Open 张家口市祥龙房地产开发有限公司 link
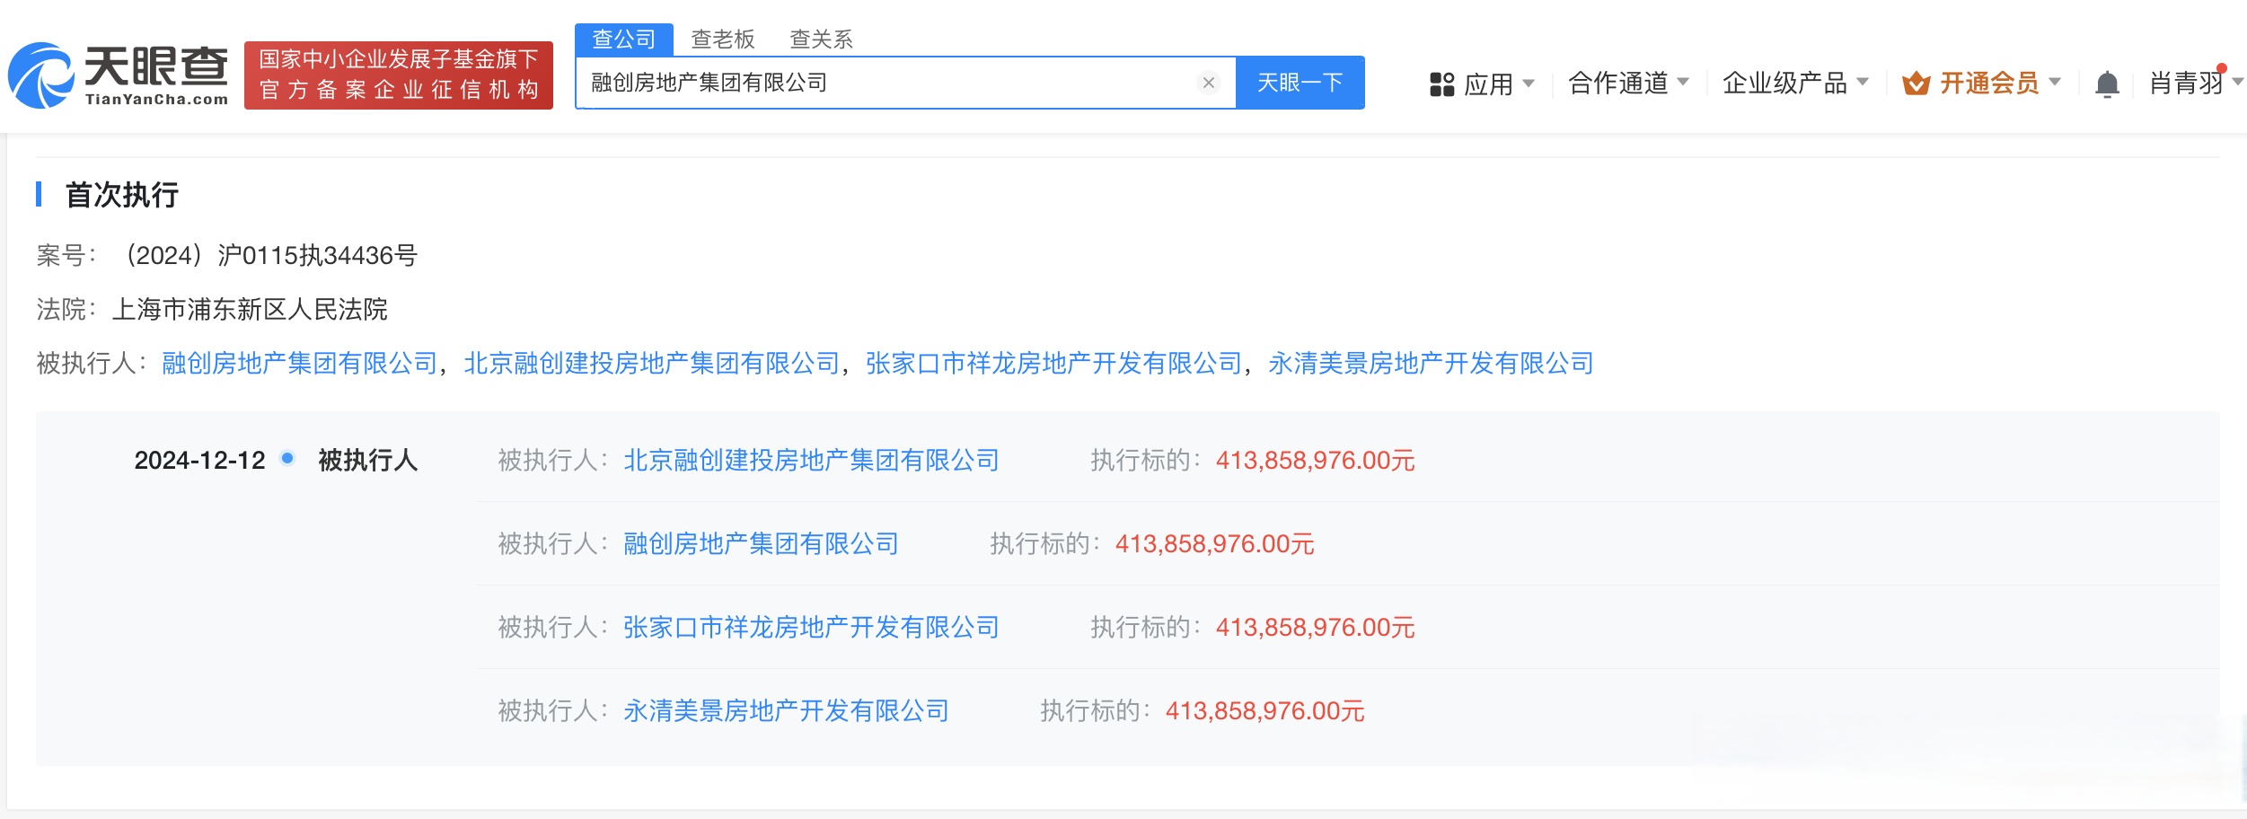The height and width of the screenshot is (819, 2247). tap(1051, 364)
